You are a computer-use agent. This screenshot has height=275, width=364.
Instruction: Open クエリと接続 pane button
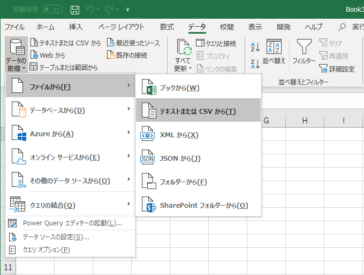[216, 43]
